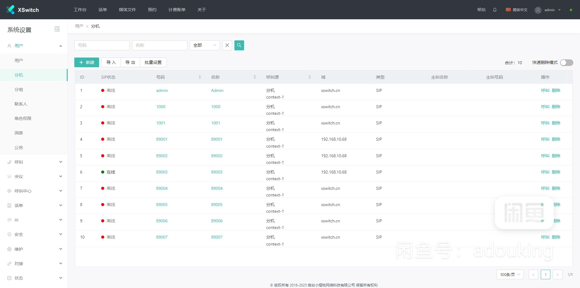Select 角色权限 in the sidebar
The width and height of the screenshot is (580, 288).
[x=23, y=118]
